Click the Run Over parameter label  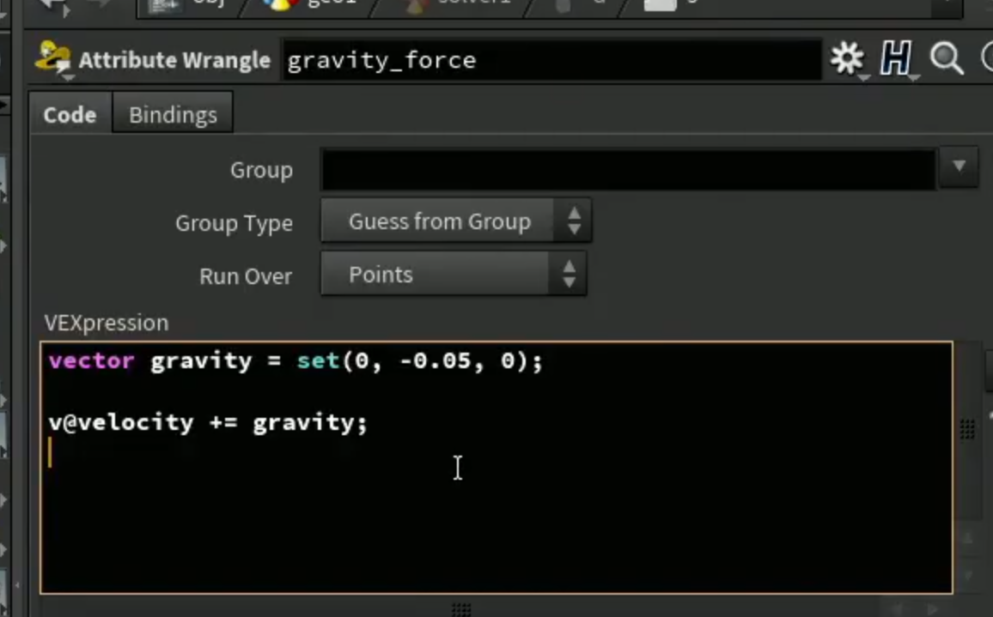[x=246, y=276]
